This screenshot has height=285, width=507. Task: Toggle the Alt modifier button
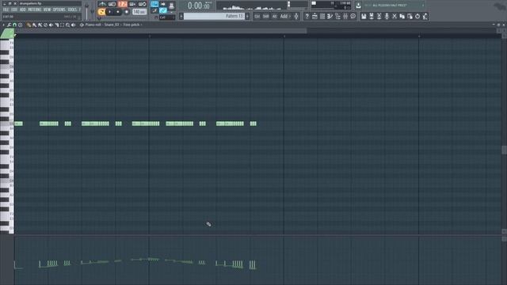coord(275,16)
